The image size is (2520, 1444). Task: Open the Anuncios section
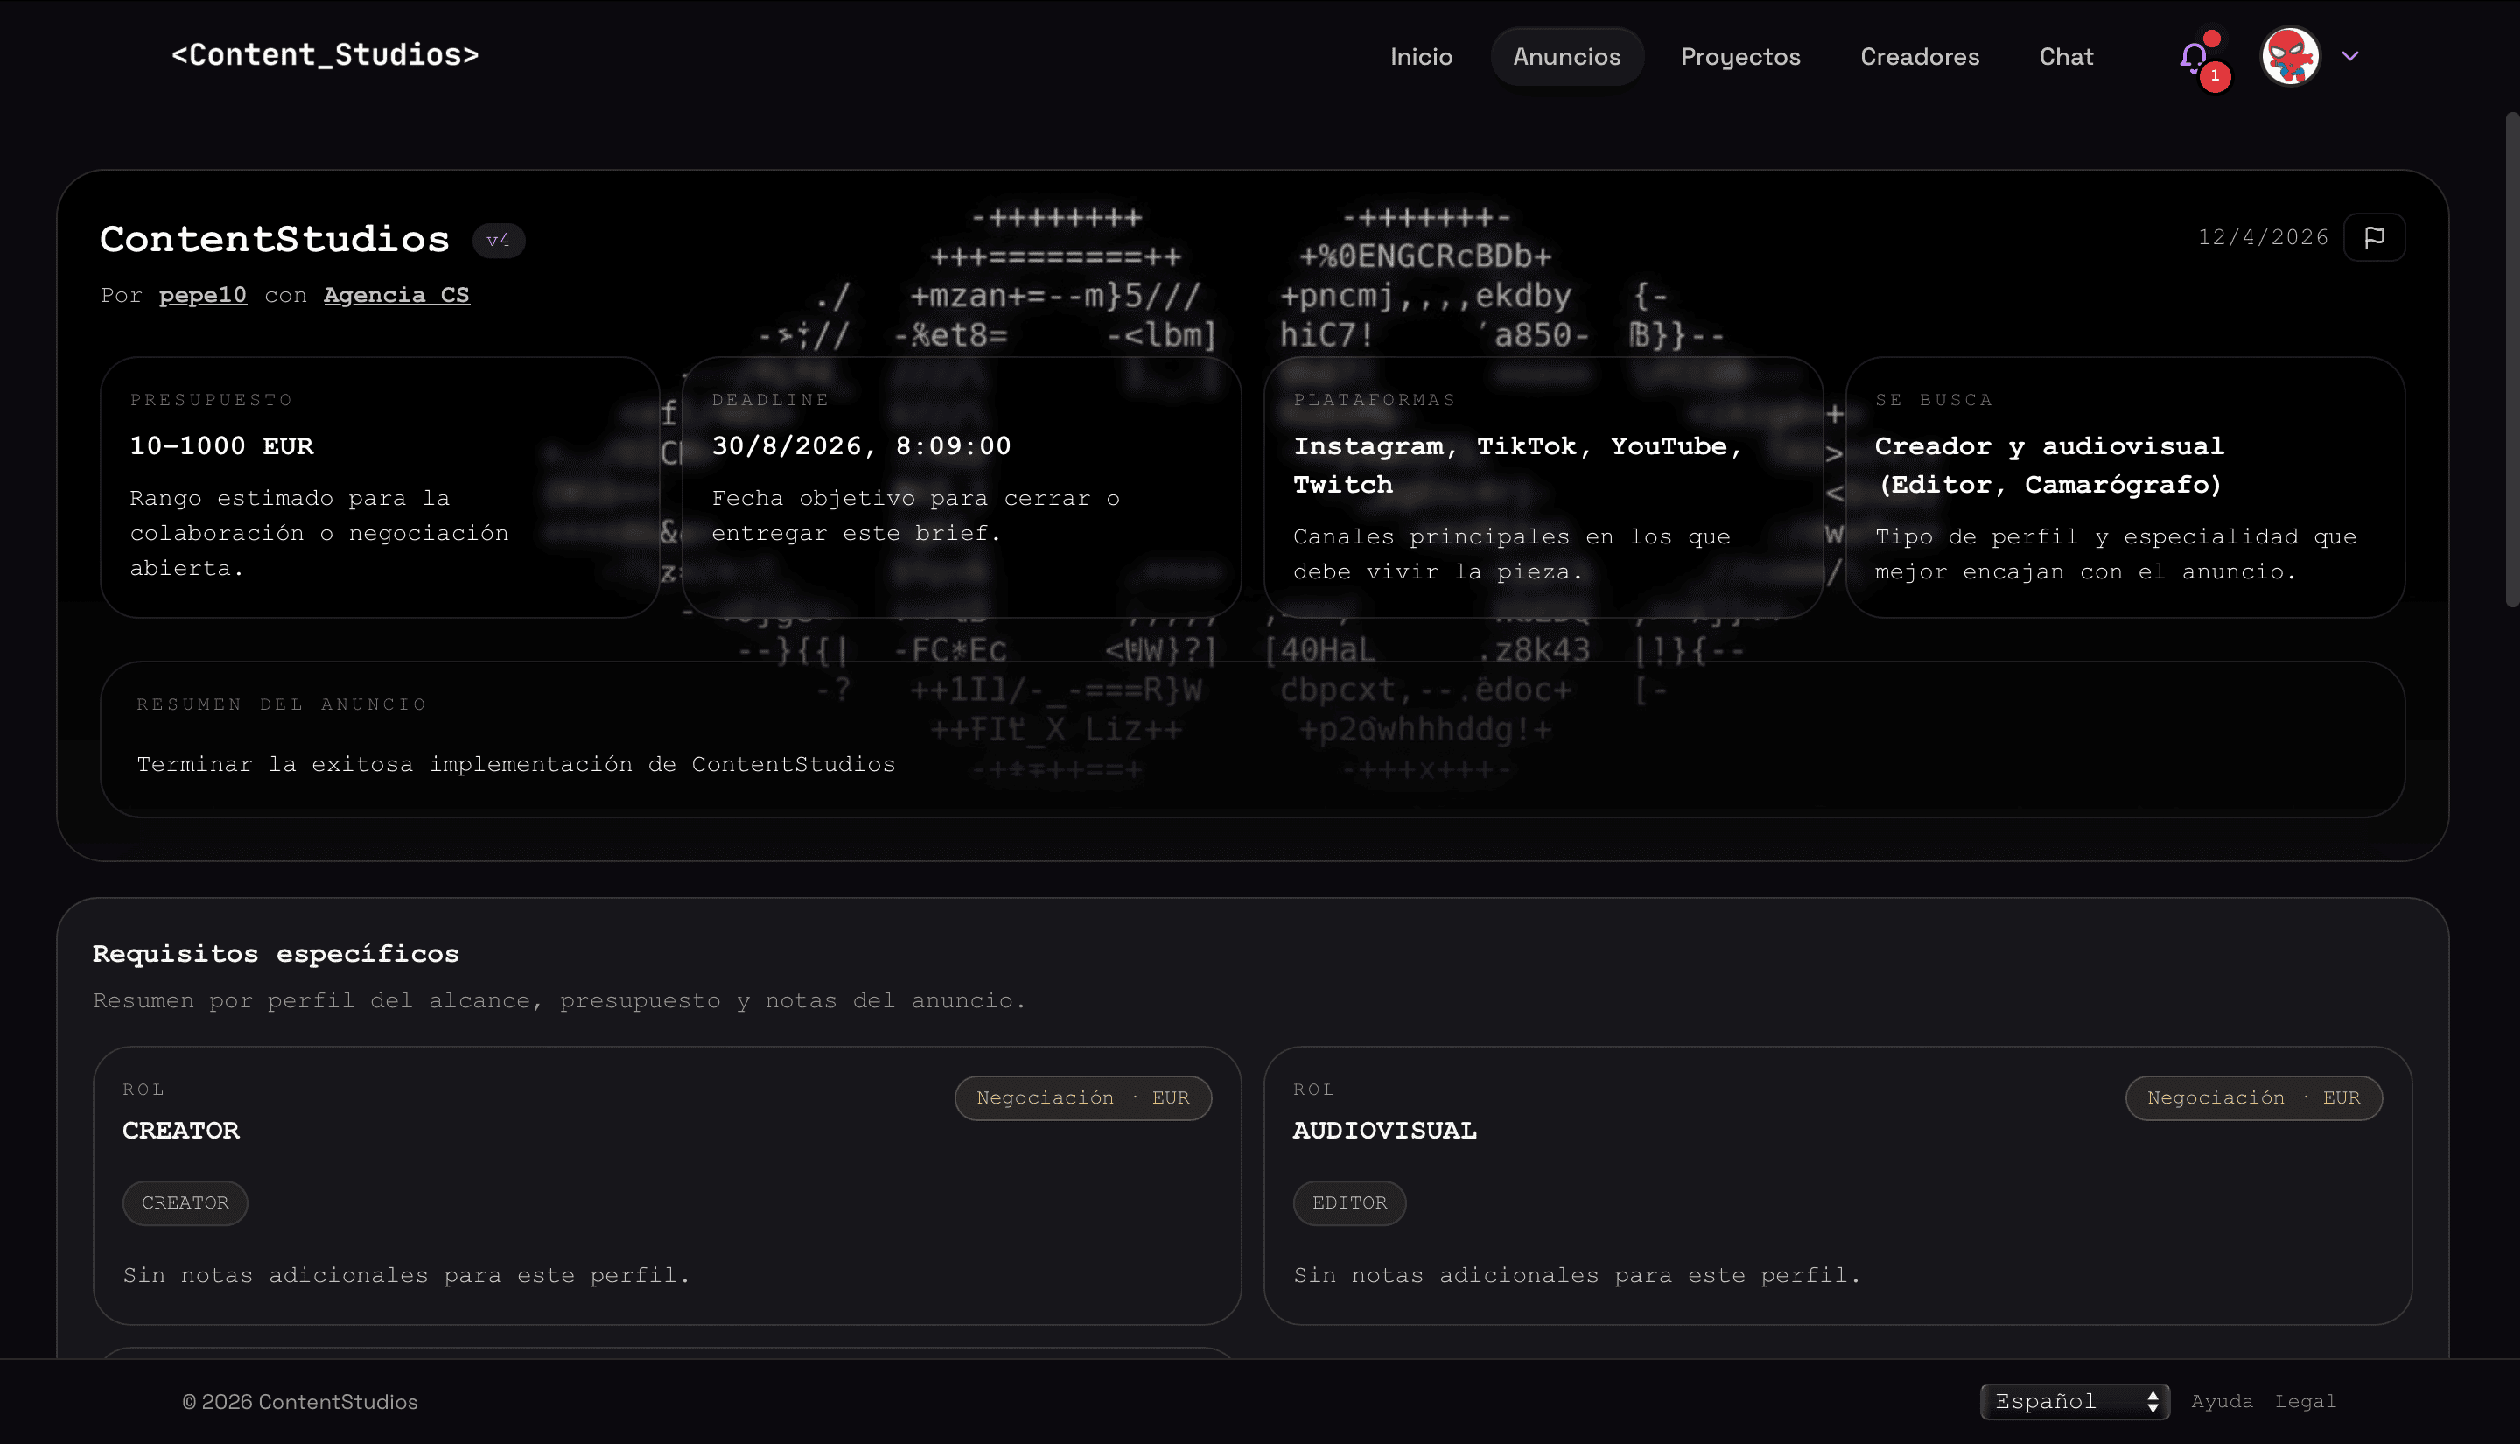1566,57
